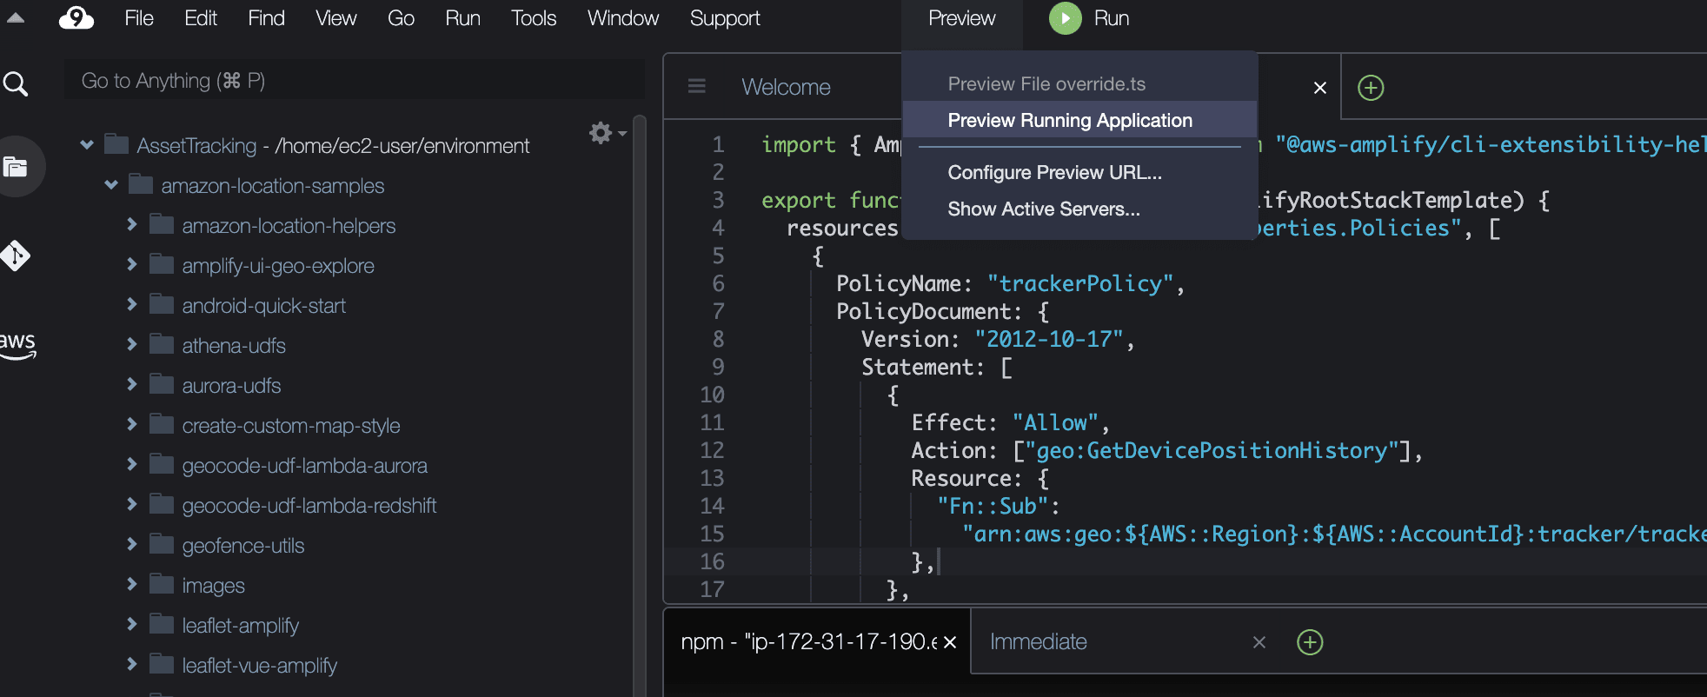1707x697 pixels.
Task: Close the npm terminal tab
Action: click(x=950, y=642)
